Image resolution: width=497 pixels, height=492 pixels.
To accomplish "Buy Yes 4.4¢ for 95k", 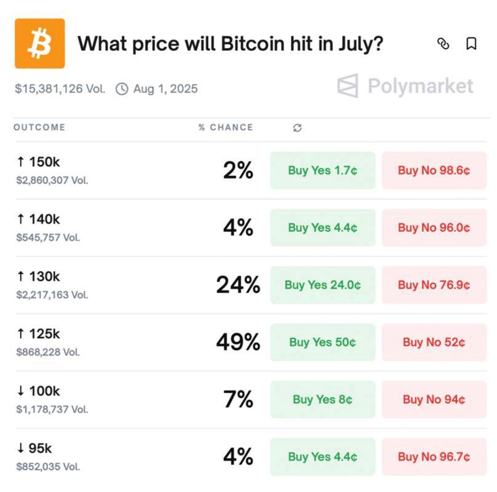I will click(x=323, y=457).
